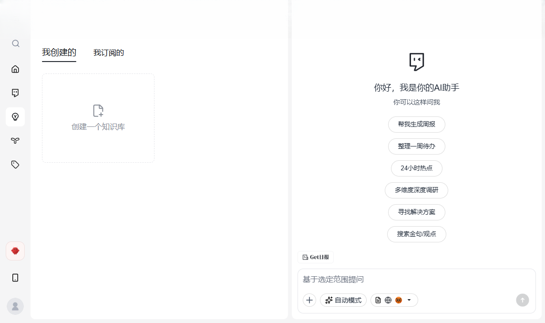
Task: Click the 整理一周待办 suggestion
Action: pos(416,146)
